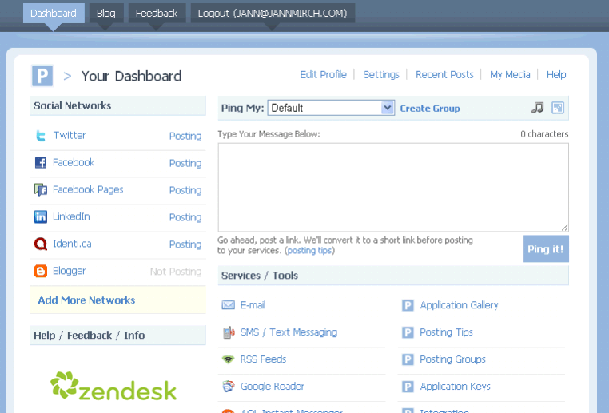Screen dimensions: 609x413
Task: Open Application Gallery link
Action: [x=459, y=305]
